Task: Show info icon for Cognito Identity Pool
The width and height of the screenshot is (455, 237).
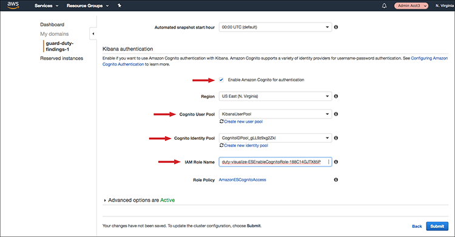Action: 335,138
